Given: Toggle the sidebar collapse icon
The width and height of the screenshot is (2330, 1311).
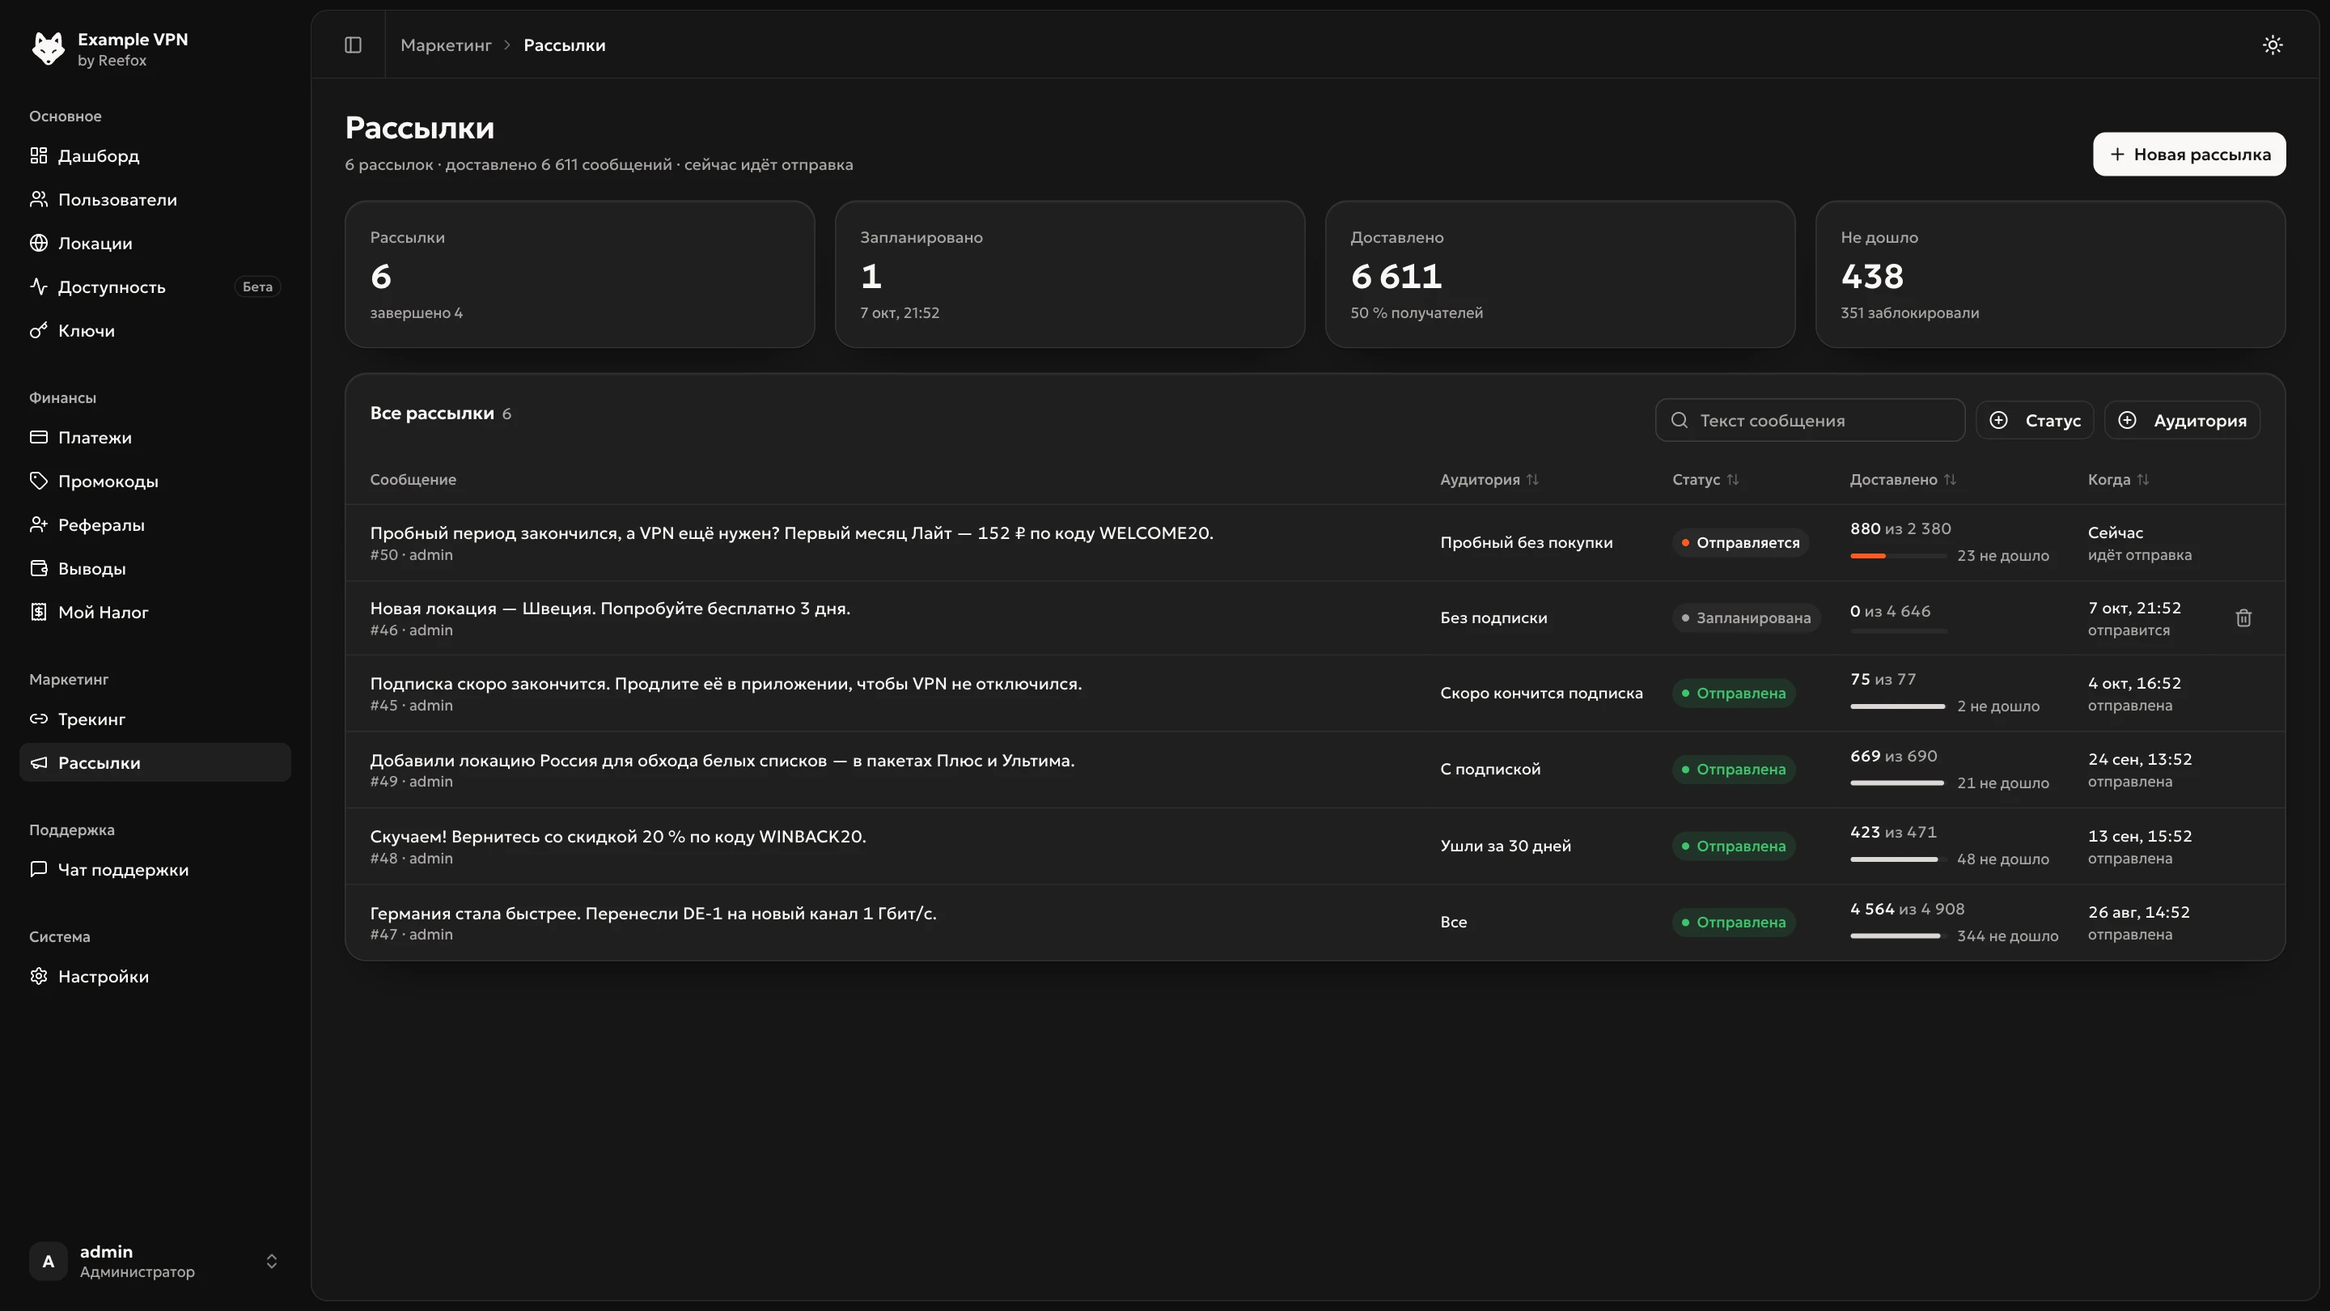Looking at the screenshot, I should pyautogui.click(x=353, y=45).
